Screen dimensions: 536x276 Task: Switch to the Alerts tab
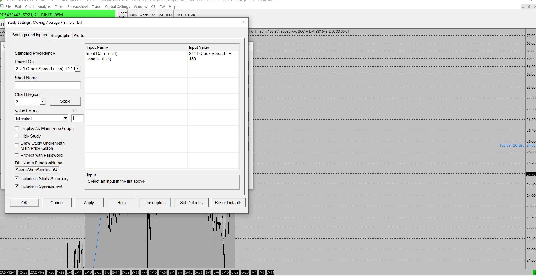point(79,36)
